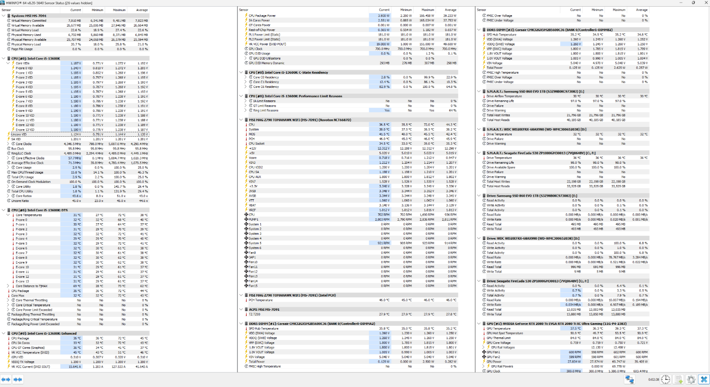Select Total Host Writes under Seagate FireCuda

pos(565,182)
